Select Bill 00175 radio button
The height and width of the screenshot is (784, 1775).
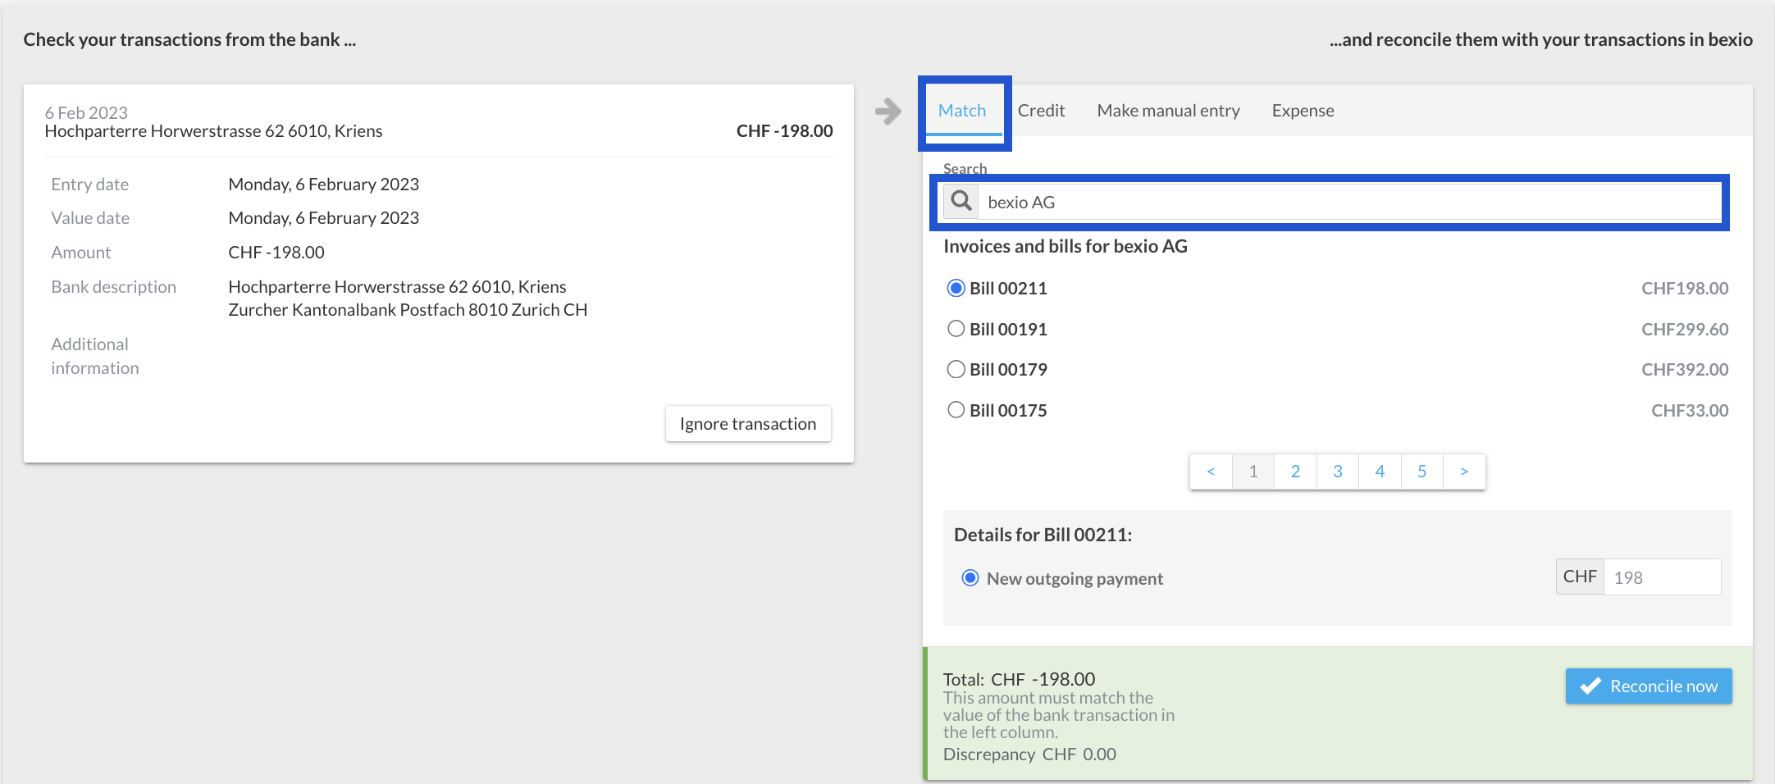(956, 410)
